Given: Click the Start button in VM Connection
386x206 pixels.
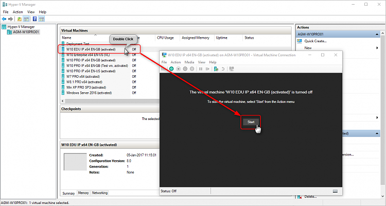Looking at the screenshot, I should (251, 122).
